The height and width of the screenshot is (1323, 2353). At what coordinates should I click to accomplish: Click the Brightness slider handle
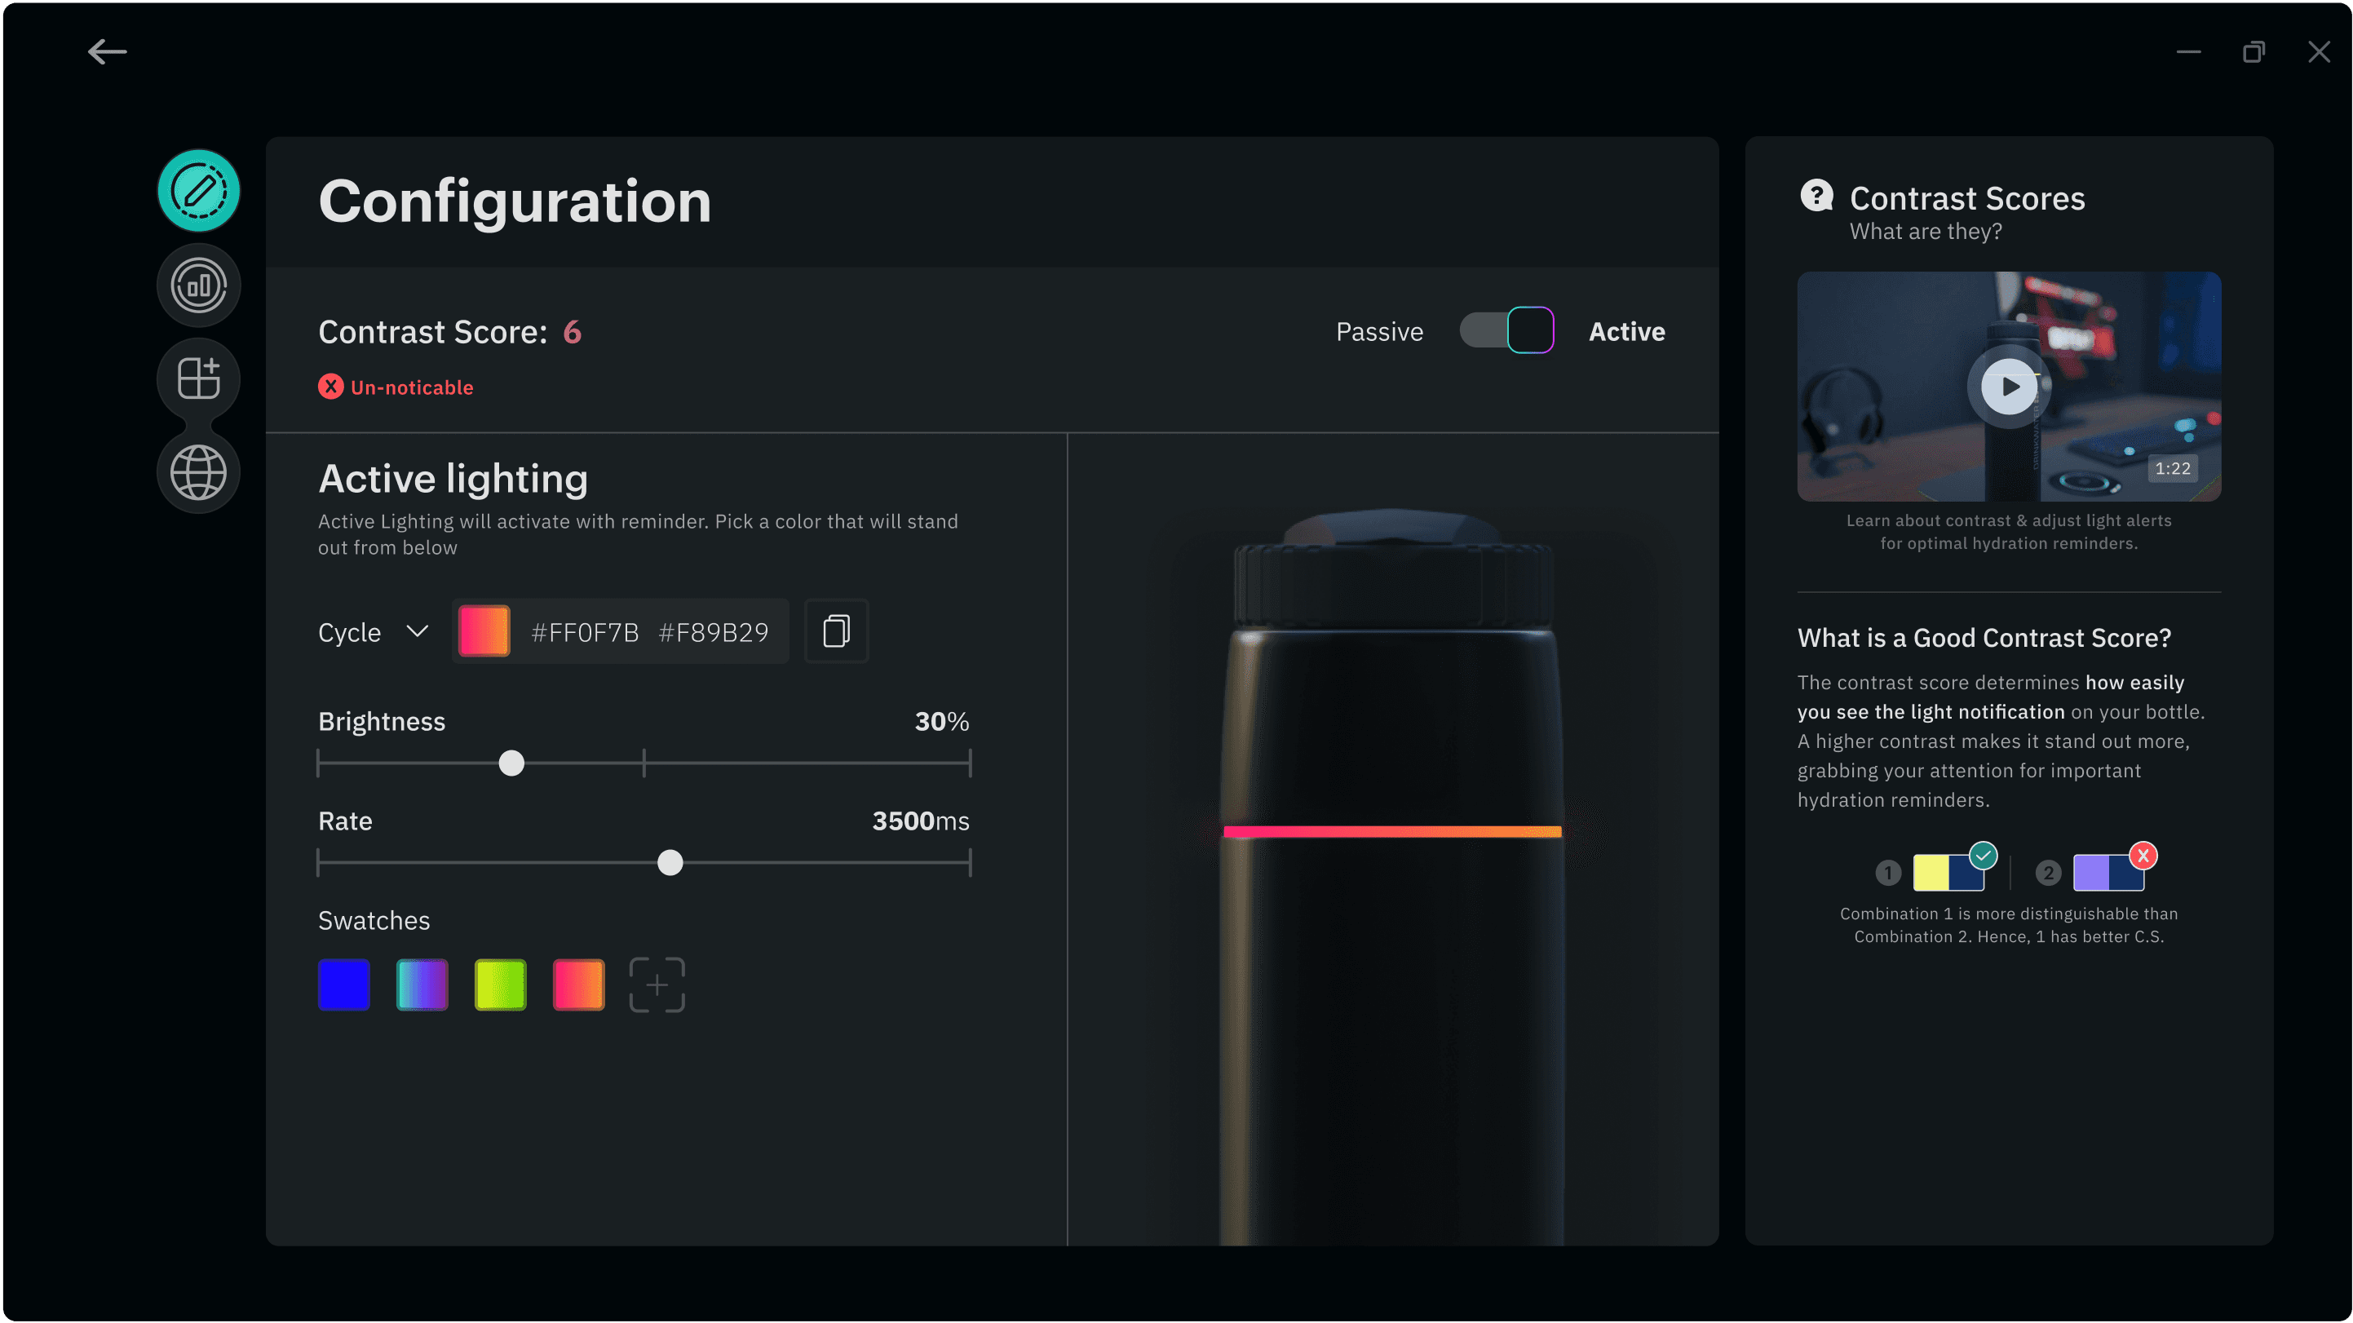point(511,763)
